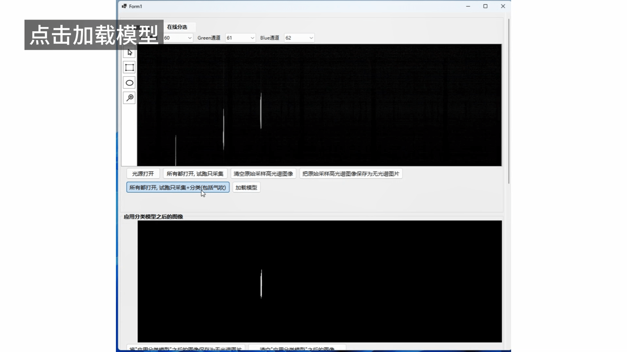Click the 加载模型 button
Image resolution: width=627 pixels, height=352 pixels.
point(246,187)
